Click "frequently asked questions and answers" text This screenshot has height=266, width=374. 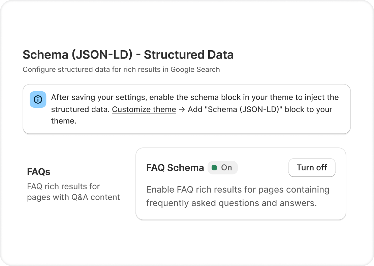point(231,203)
